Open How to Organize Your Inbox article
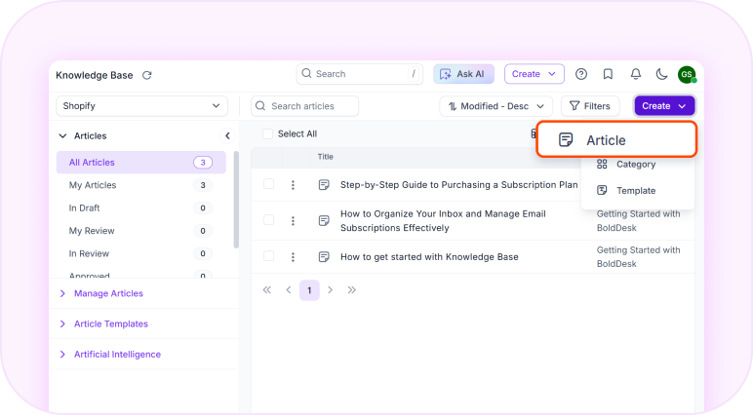 coord(443,221)
